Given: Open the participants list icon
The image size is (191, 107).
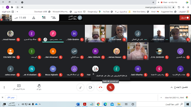Looking at the screenshot, I should [x=53, y=18].
